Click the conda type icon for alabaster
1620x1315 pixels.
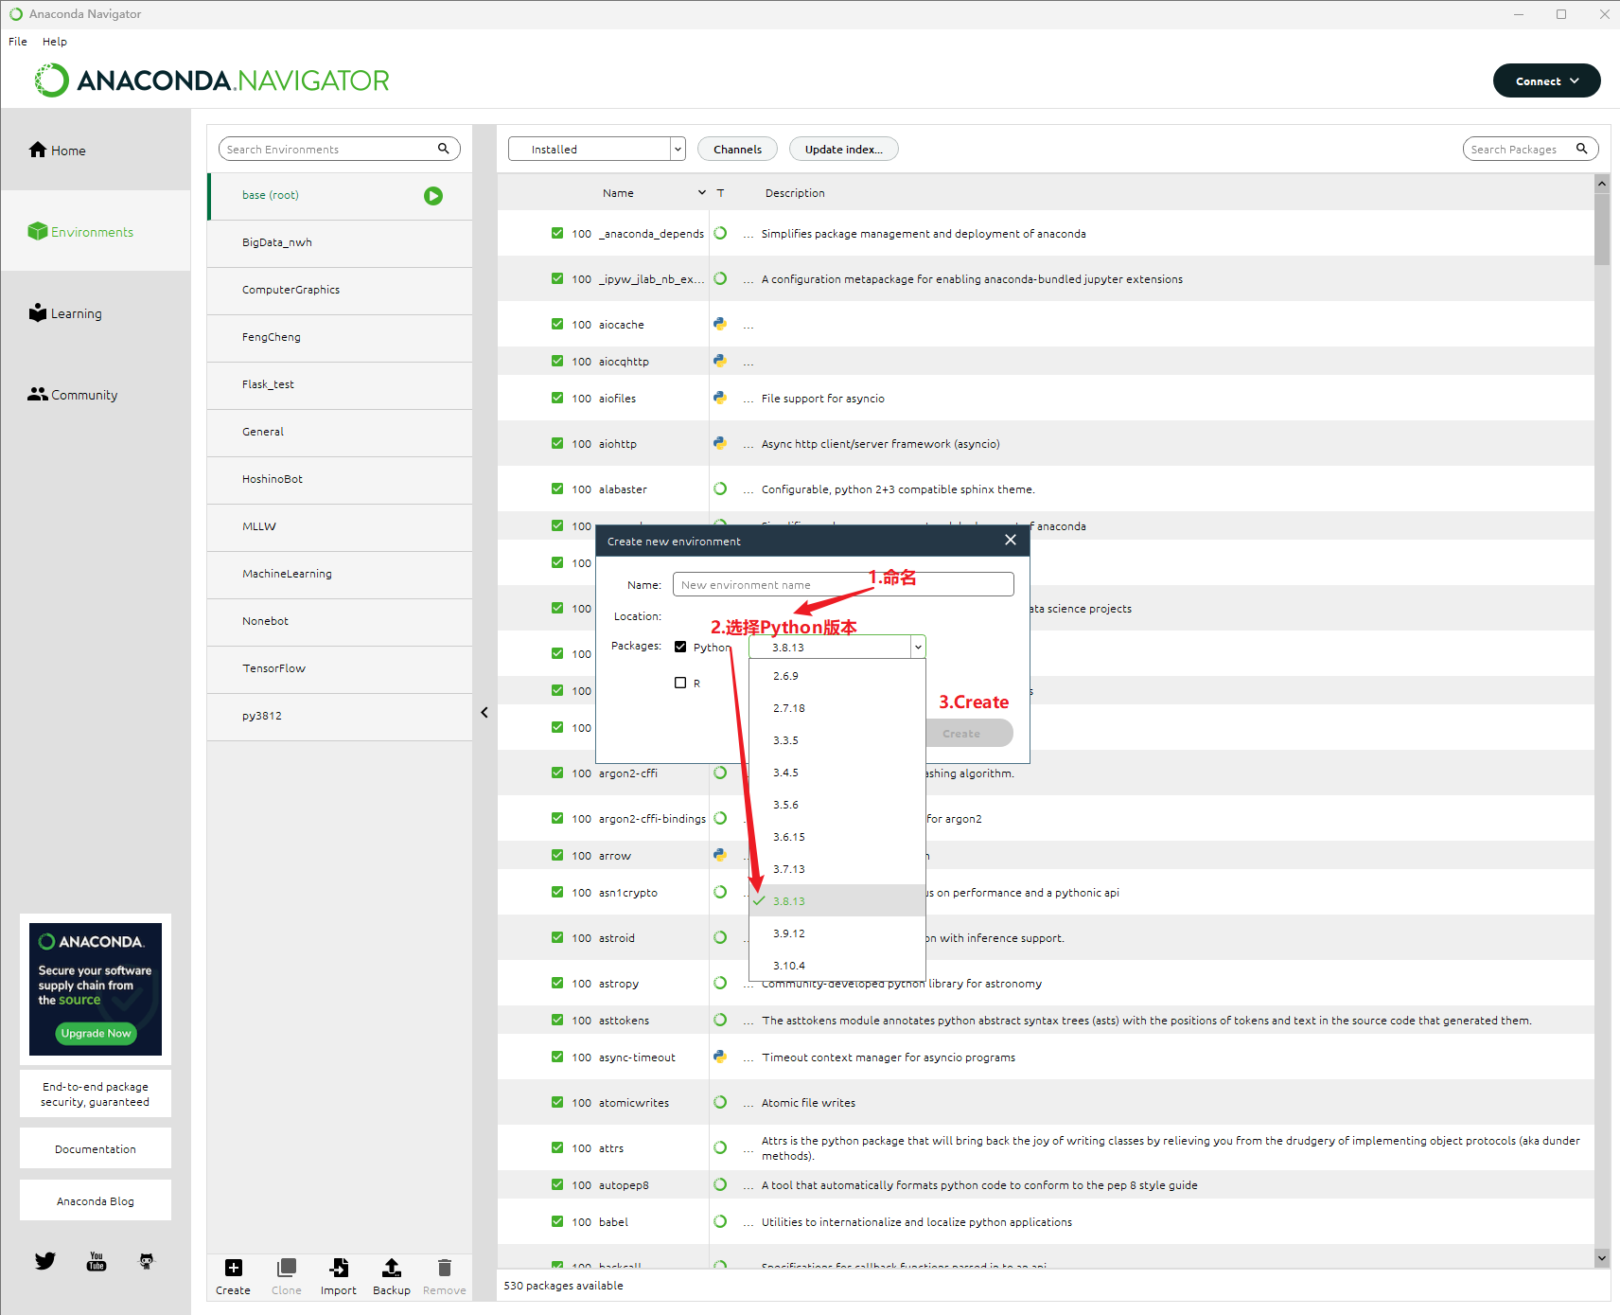(x=720, y=489)
